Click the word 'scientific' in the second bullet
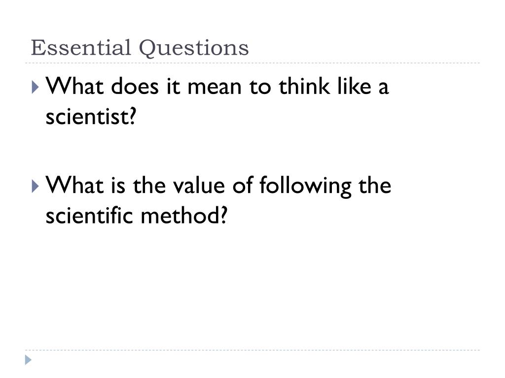505x378 pixels. [89, 215]
